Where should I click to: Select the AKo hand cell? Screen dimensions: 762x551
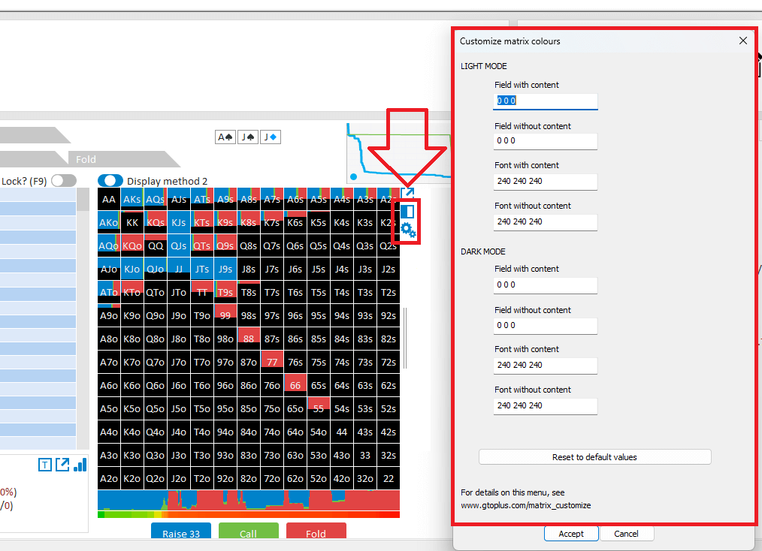pos(109,222)
